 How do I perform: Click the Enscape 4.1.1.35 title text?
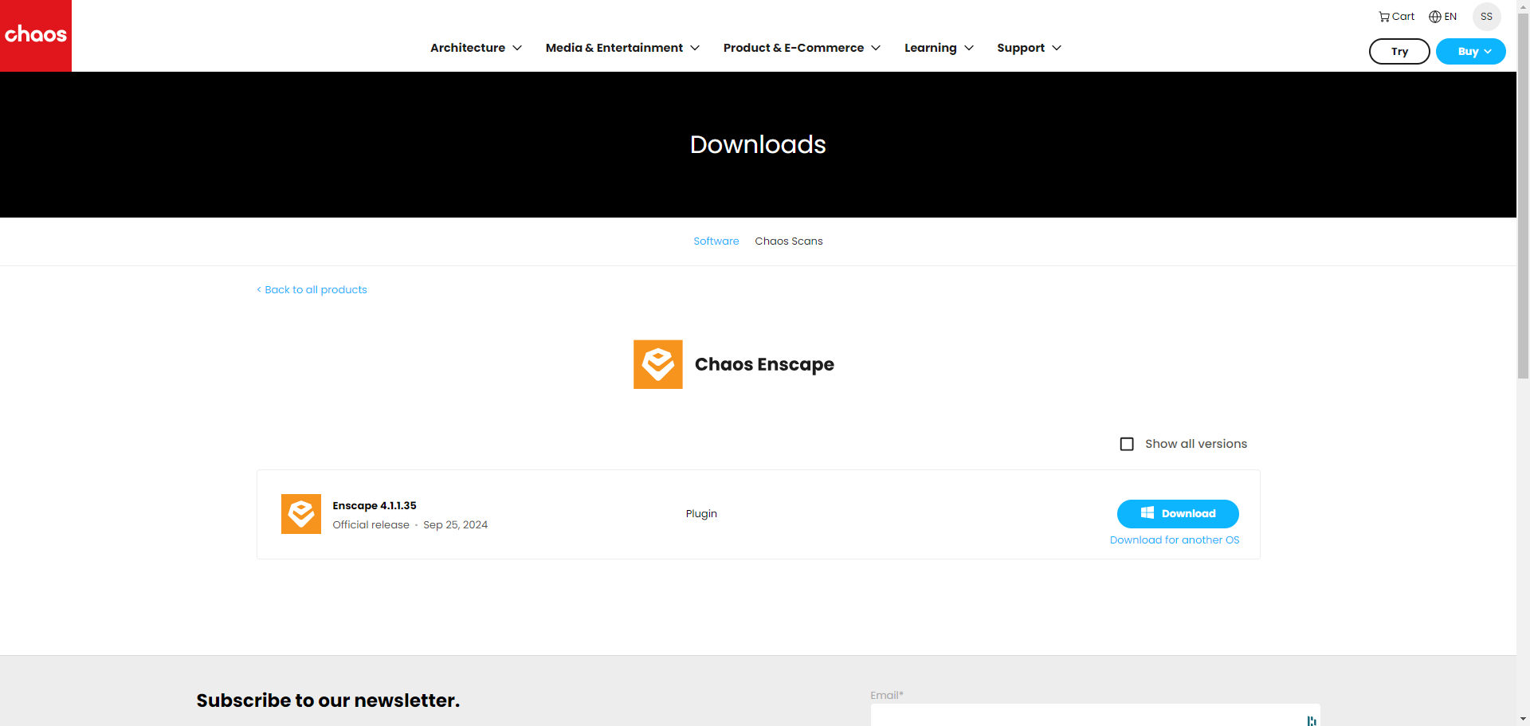point(375,506)
